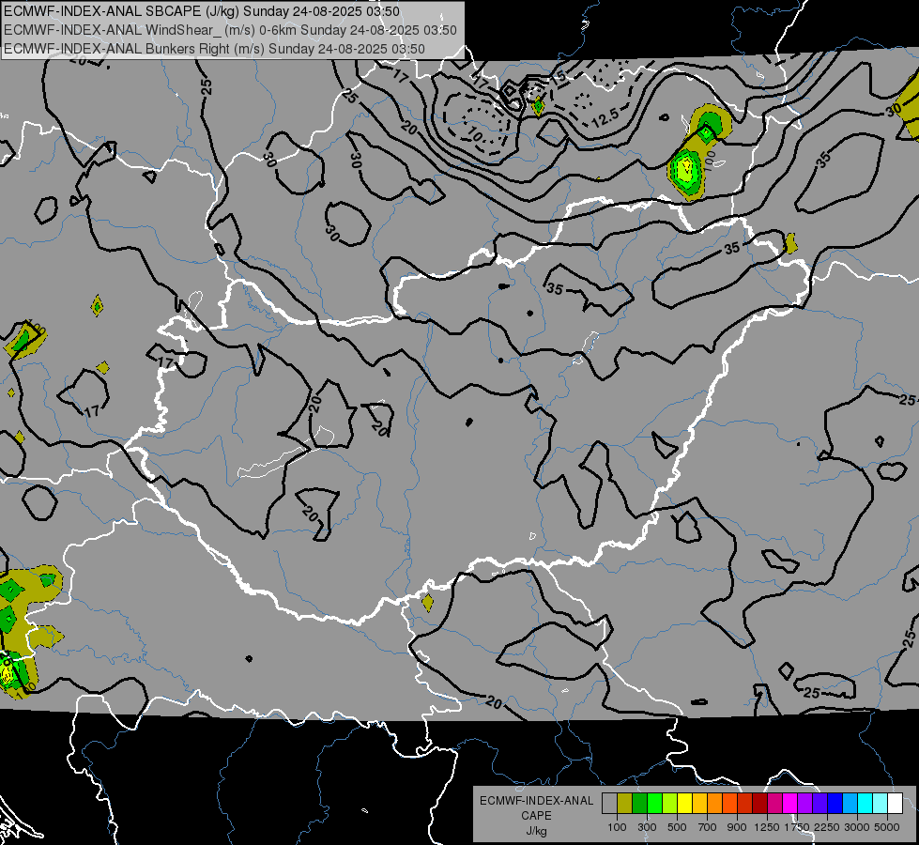Select the chartreuse yellow-green legend swatch
This screenshot has width=919, height=845.
click(669, 804)
